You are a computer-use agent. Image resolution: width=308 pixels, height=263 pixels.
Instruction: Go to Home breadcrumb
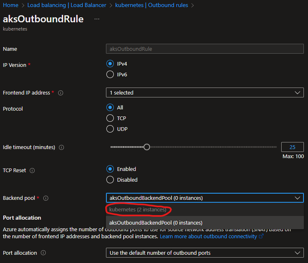(x=11, y=5)
